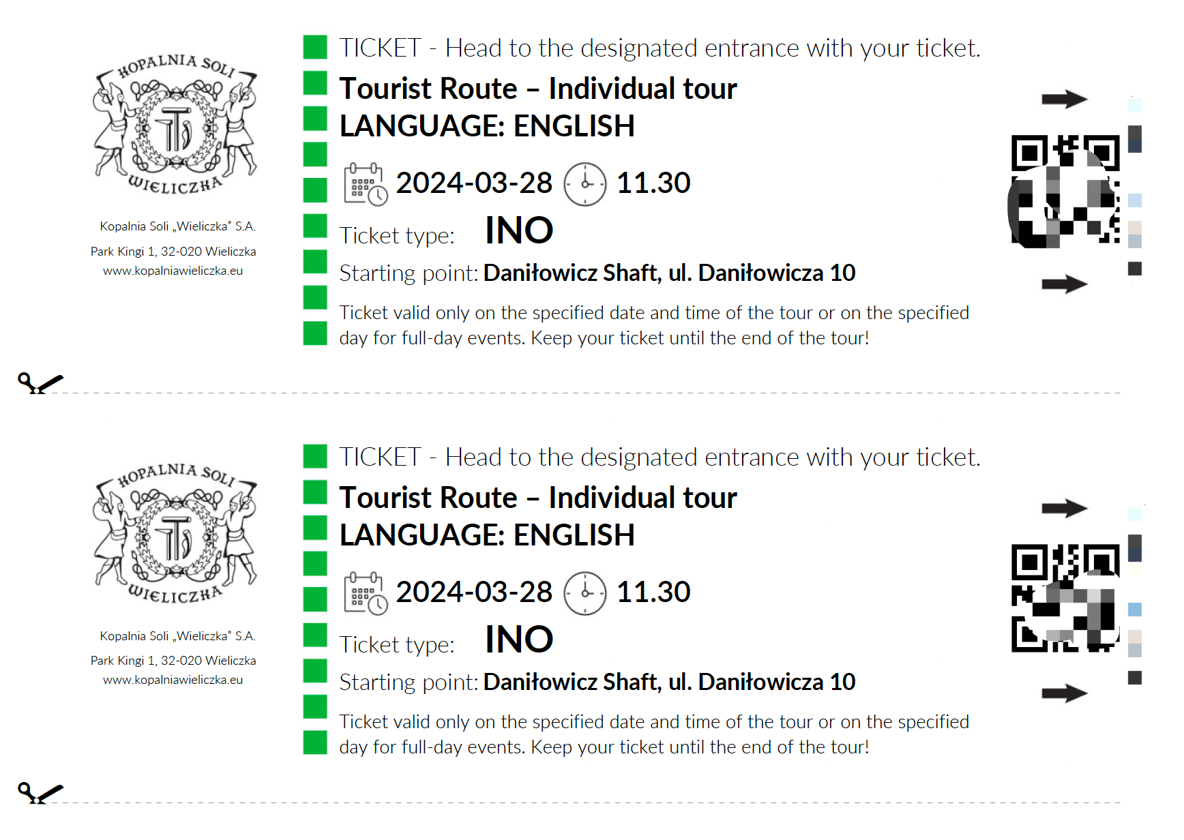The width and height of the screenshot is (1184, 840).
Task: Click the Kopalnia Soli Wieliczka logo on top ticket
Action: tap(175, 124)
